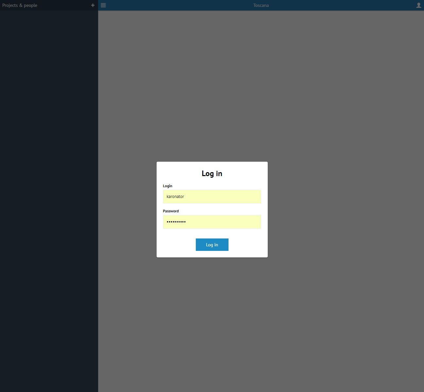Viewport: 424px width, 392px height.
Task: Click the bold Log in dialog heading
Action: 212,173
